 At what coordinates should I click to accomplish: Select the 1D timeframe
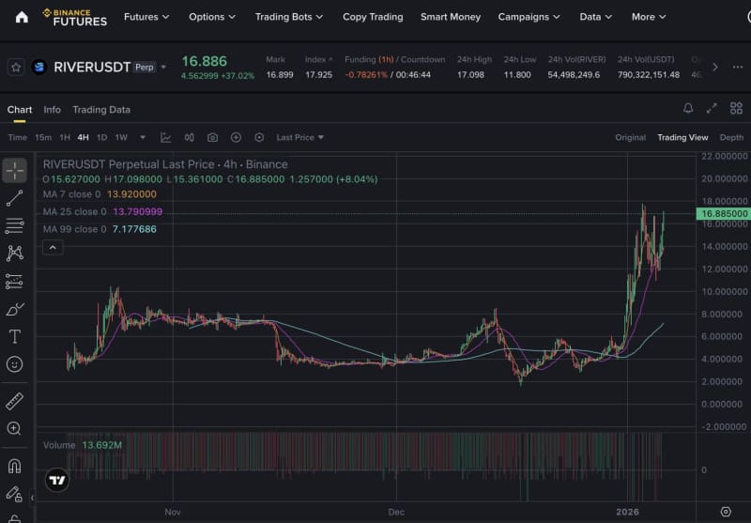point(102,137)
